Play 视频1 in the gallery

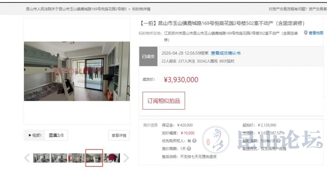pyautogui.click(x=35, y=135)
